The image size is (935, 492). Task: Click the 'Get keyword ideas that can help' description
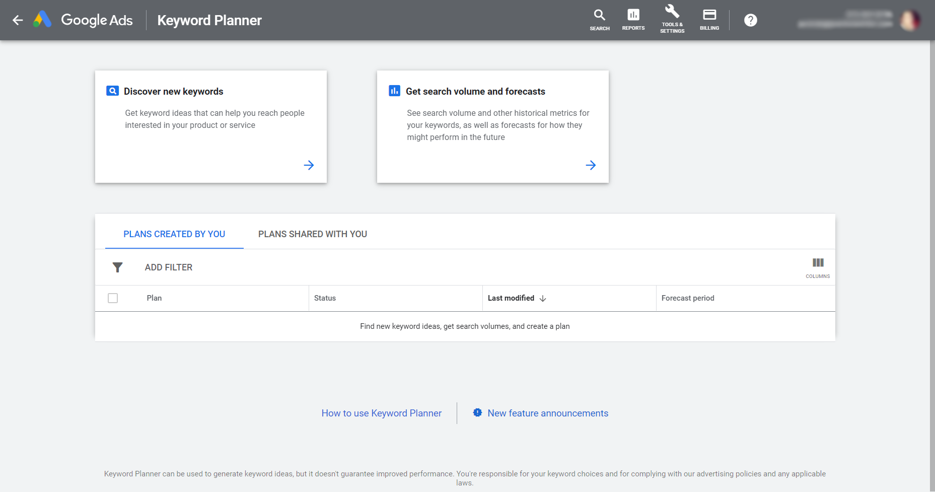[214, 119]
